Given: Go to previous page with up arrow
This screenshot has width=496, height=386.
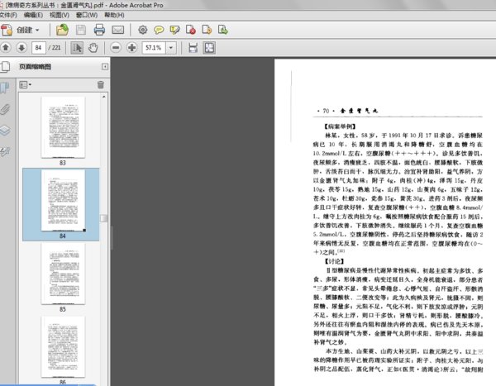Looking at the screenshot, I should [7, 48].
